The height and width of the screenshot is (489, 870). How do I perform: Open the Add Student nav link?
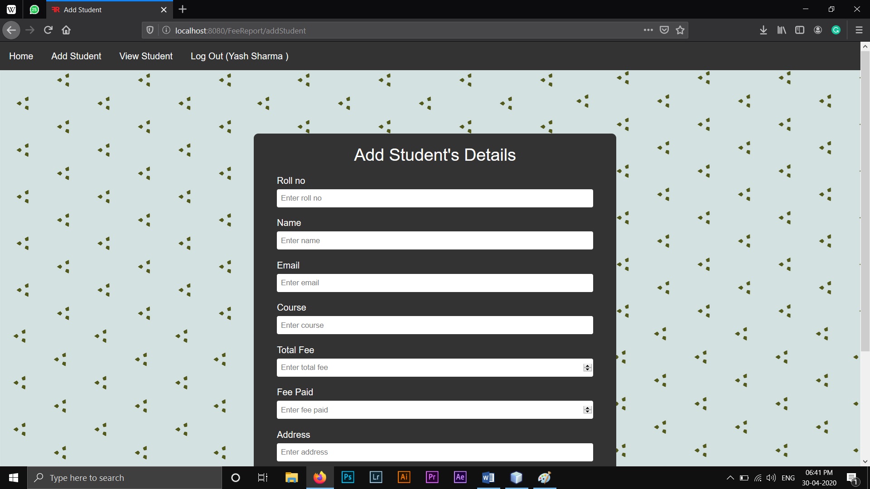click(76, 56)
